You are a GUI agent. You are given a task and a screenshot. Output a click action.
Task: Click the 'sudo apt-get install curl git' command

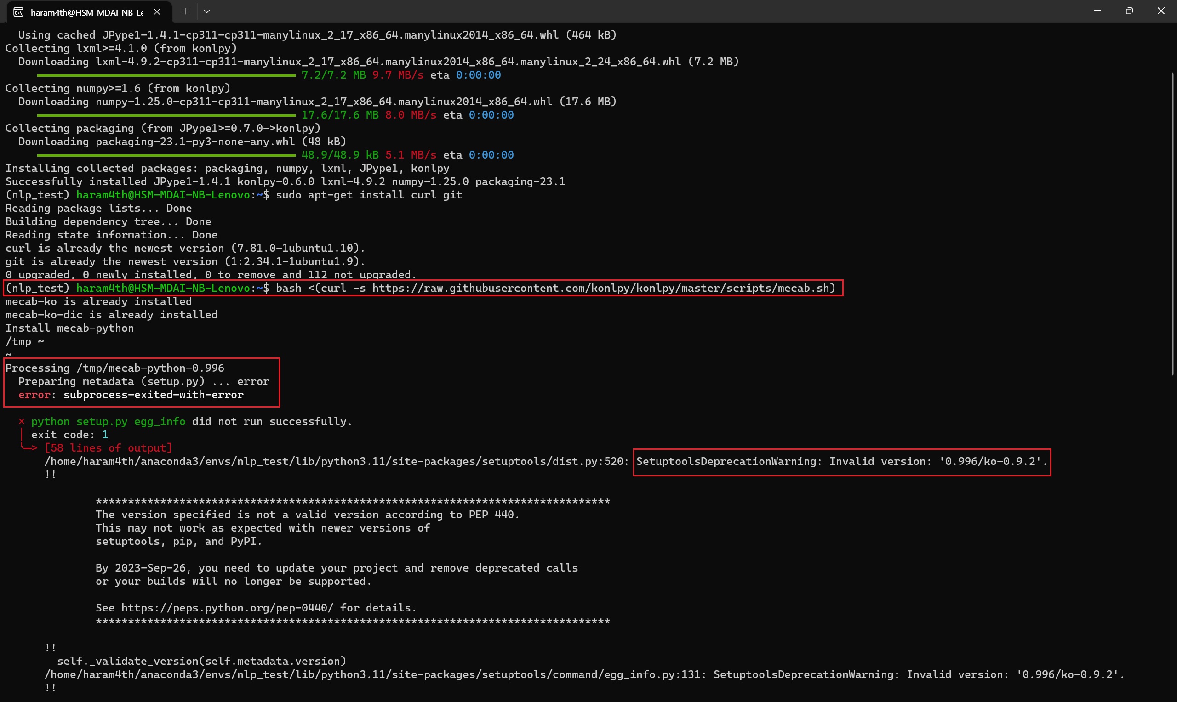tap(369, 195)
